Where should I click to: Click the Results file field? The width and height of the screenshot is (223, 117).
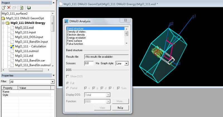106,57
